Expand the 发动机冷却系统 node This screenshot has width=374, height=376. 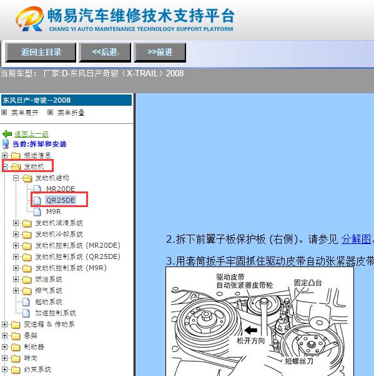tap(16, 234)
